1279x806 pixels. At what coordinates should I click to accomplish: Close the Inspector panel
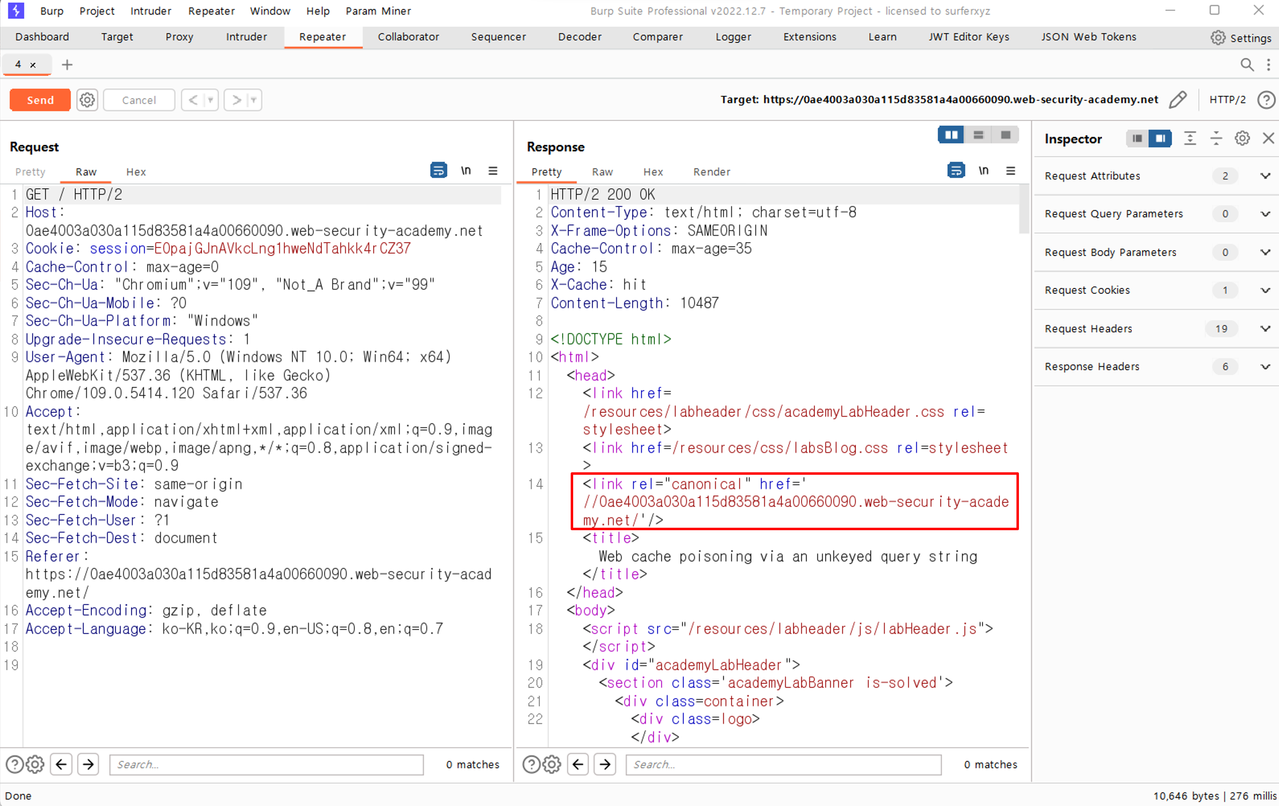pyautogui.click(x=1268, y=139)
